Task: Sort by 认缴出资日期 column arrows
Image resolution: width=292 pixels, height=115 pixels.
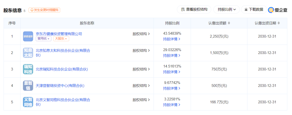Action: pyautogui.click(x=278, y=23)
